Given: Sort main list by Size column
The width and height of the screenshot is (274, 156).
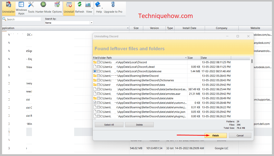Looking at the screenshot, I should pyautogui.click(x=136, y=28).
